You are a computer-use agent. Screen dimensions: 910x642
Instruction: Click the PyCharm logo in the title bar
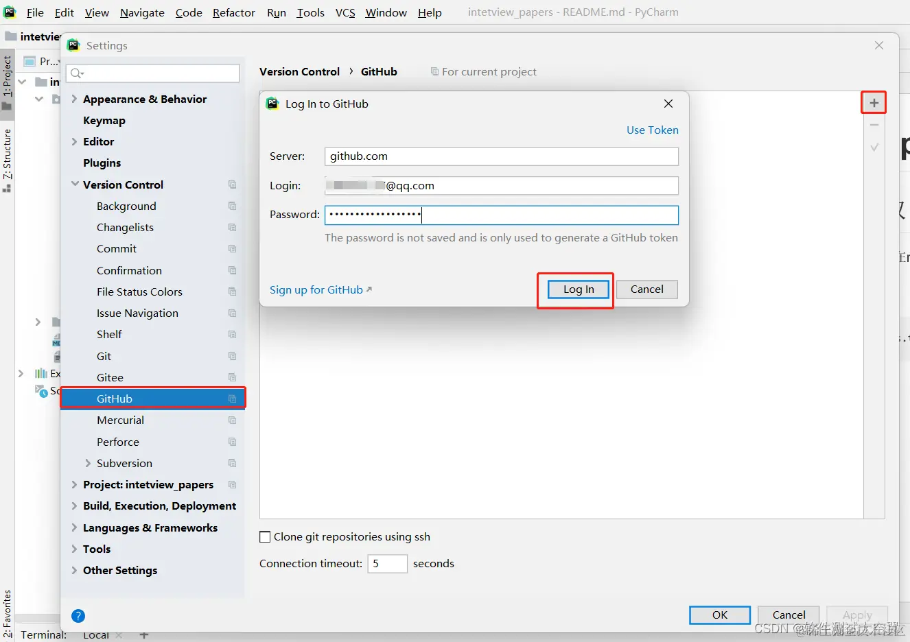click(x=10, y=12)
